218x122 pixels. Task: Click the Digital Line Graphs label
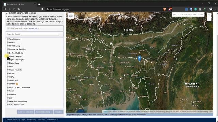17,60
